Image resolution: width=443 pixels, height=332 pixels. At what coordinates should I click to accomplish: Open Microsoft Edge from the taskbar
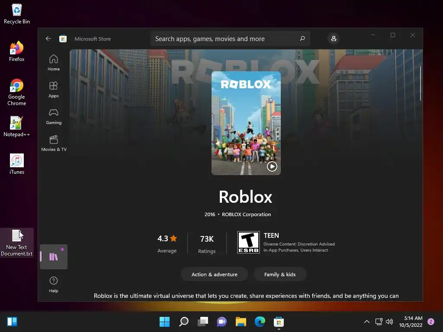[260, 322]
